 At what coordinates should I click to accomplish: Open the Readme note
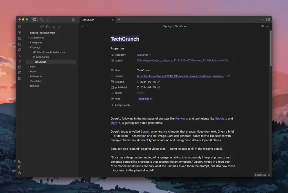click(x=35, y=86)
